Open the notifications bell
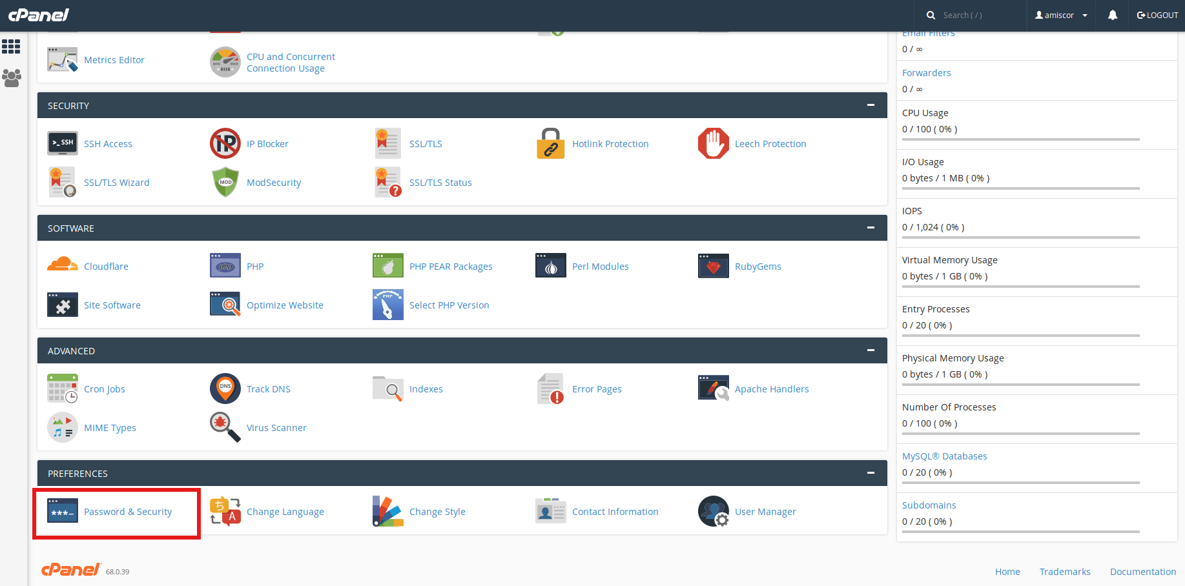This screenshot has width=1185, height=586. [1111, 15]
